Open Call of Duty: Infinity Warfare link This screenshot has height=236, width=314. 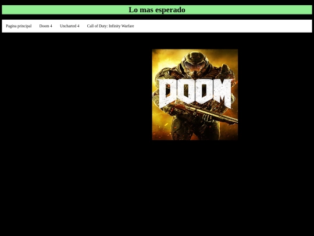110,26
